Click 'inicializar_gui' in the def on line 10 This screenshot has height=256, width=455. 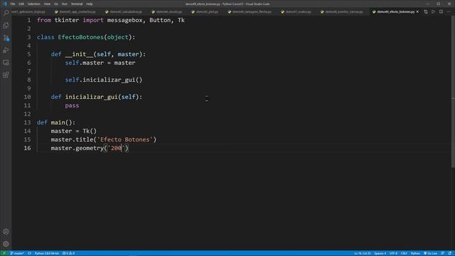[x=91, y=97]
